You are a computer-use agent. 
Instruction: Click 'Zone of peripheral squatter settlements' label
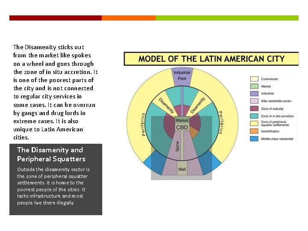pyautogui.click(x=275, y=123)
